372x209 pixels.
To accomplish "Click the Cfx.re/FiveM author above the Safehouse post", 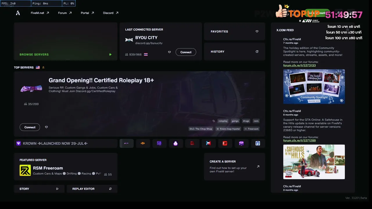I will pyautogui.click(x=292, y=111).
